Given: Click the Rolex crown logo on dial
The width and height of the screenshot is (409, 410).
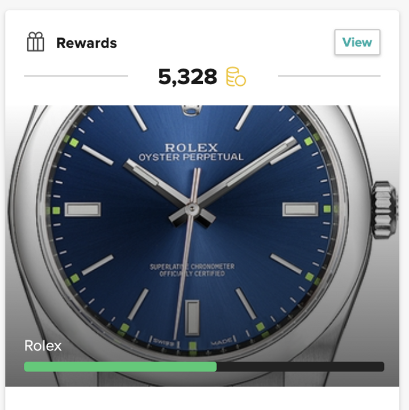Looking at the screenshot, I should click(x=191, y=110).
